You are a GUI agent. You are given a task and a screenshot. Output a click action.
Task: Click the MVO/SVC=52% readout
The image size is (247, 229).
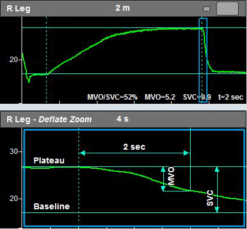click(112, 97)
